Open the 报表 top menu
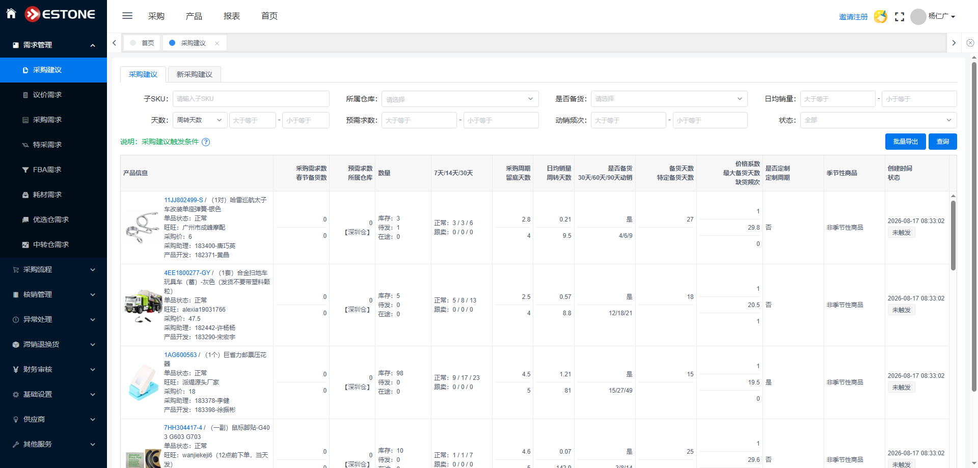This screenshot has width=978, height=468. pyautogui.click(x=232, y=16)
